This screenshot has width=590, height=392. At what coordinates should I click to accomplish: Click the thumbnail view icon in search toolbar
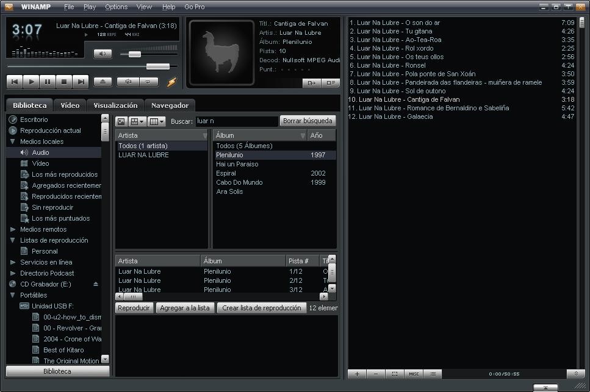(121, 120)
